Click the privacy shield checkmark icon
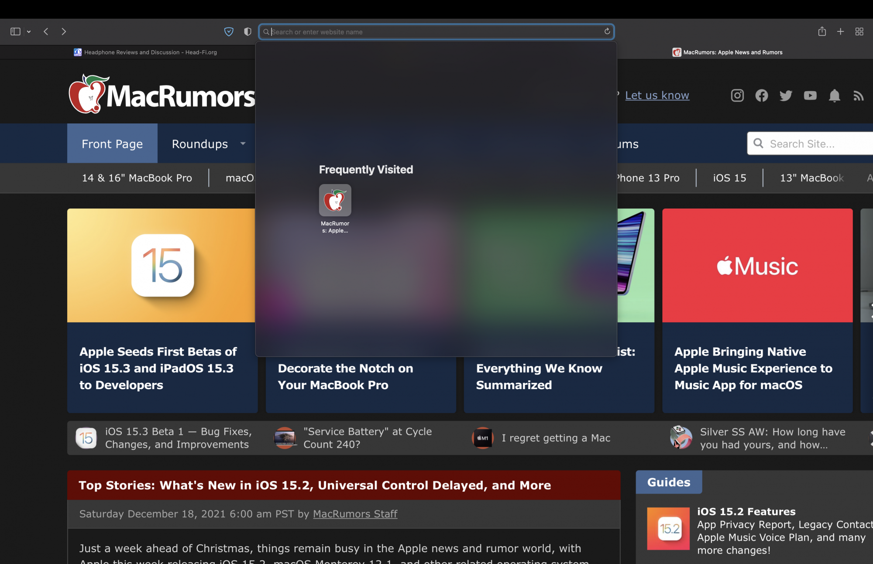This screenshot has height=564, width=873. (229, 31)
